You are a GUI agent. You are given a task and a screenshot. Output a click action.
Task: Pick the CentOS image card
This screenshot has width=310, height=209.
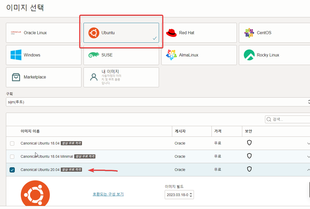[x=274, y=33]
